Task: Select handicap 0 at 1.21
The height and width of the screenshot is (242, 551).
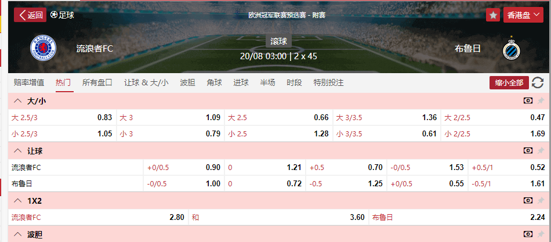Action: pyautogui.click(x=265, y=168)
